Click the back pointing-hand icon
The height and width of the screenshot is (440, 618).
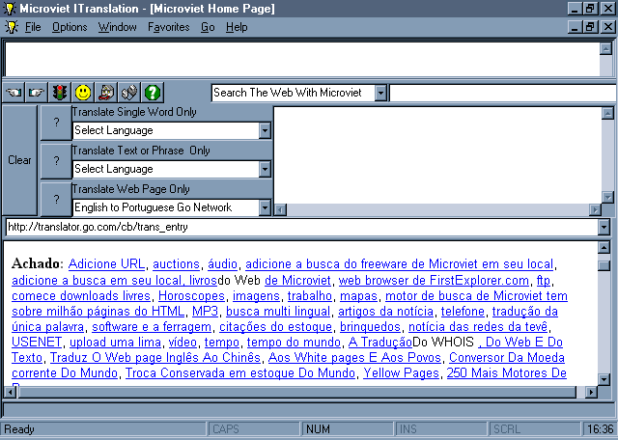coord(14,93)
